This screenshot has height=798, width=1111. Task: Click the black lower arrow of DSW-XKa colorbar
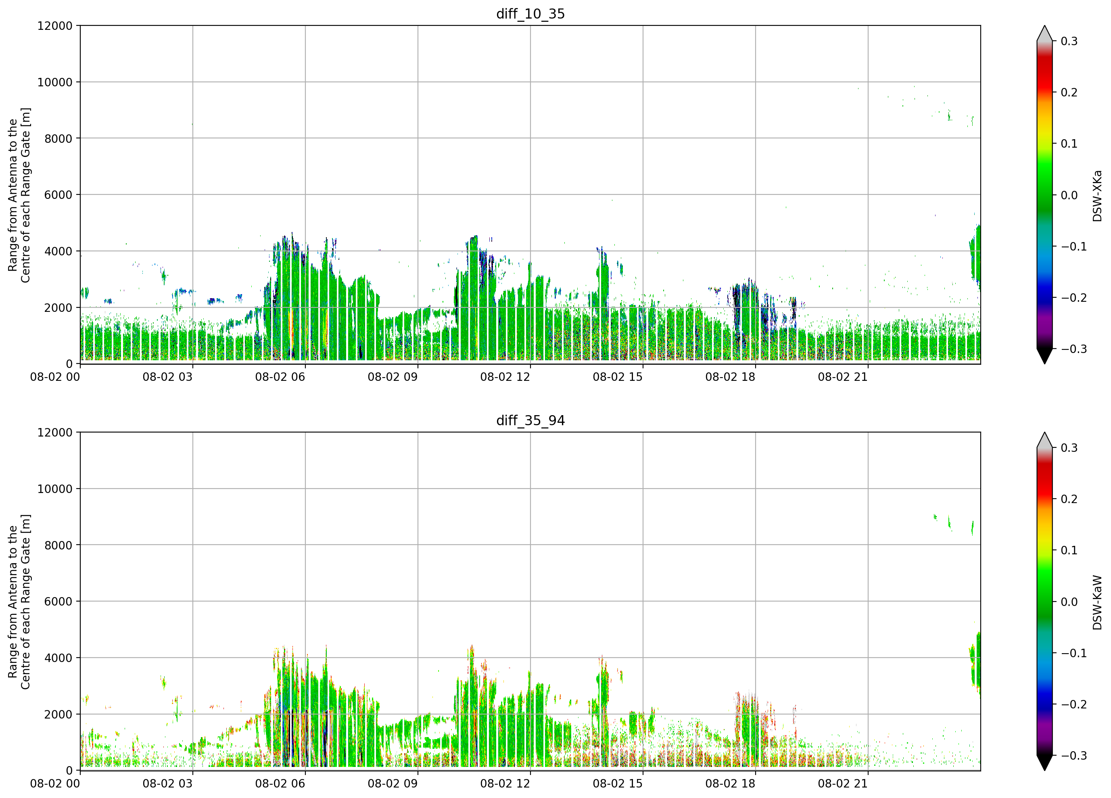click(1045, 355)
